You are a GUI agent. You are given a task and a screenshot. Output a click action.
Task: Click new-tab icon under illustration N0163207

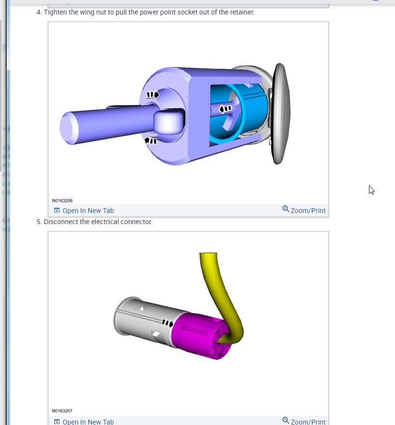click(57, 422)
